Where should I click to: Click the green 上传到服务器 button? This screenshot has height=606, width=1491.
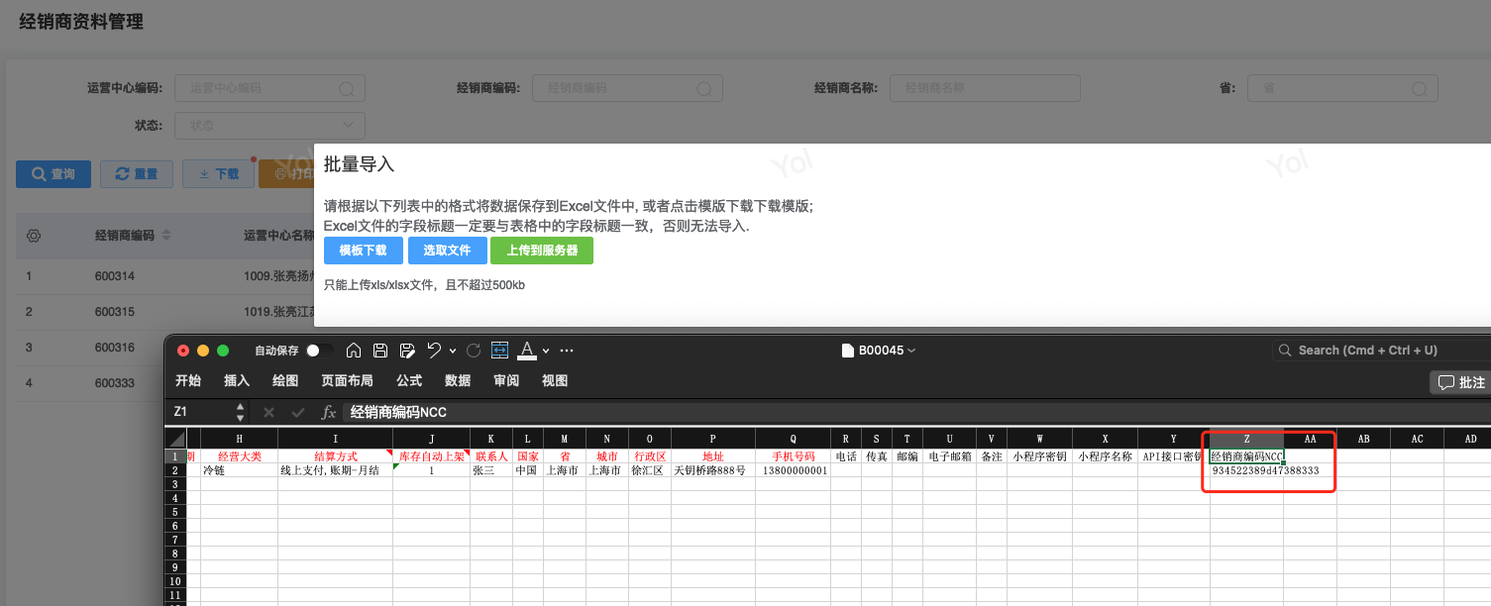click(541, 251)
